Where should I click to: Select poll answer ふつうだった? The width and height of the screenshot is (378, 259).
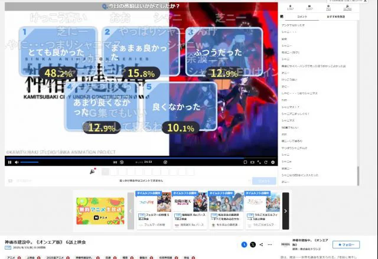[x=224, y=51]
